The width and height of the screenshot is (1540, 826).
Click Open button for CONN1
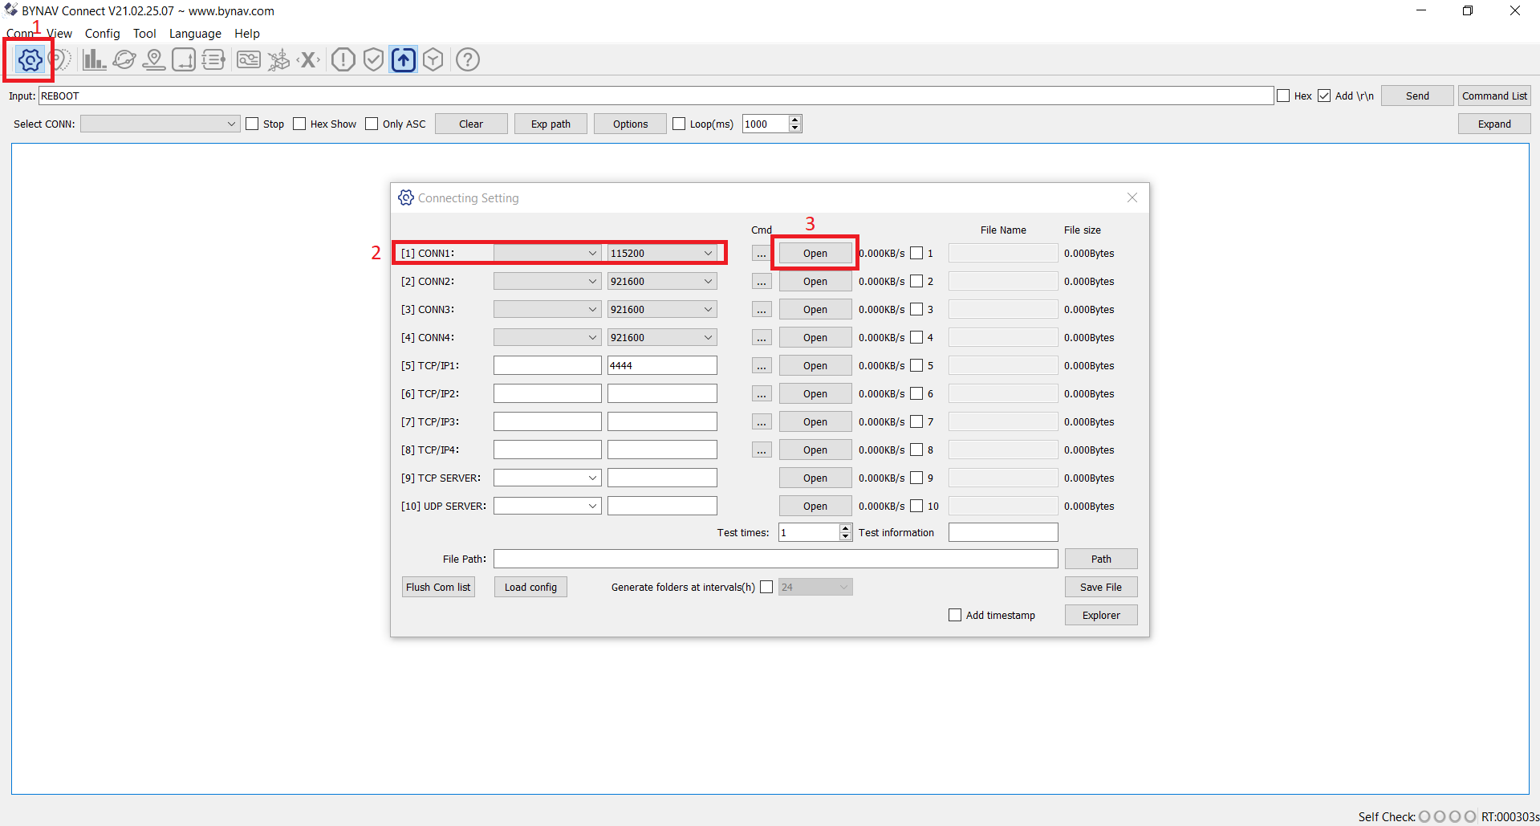point(815,254)
